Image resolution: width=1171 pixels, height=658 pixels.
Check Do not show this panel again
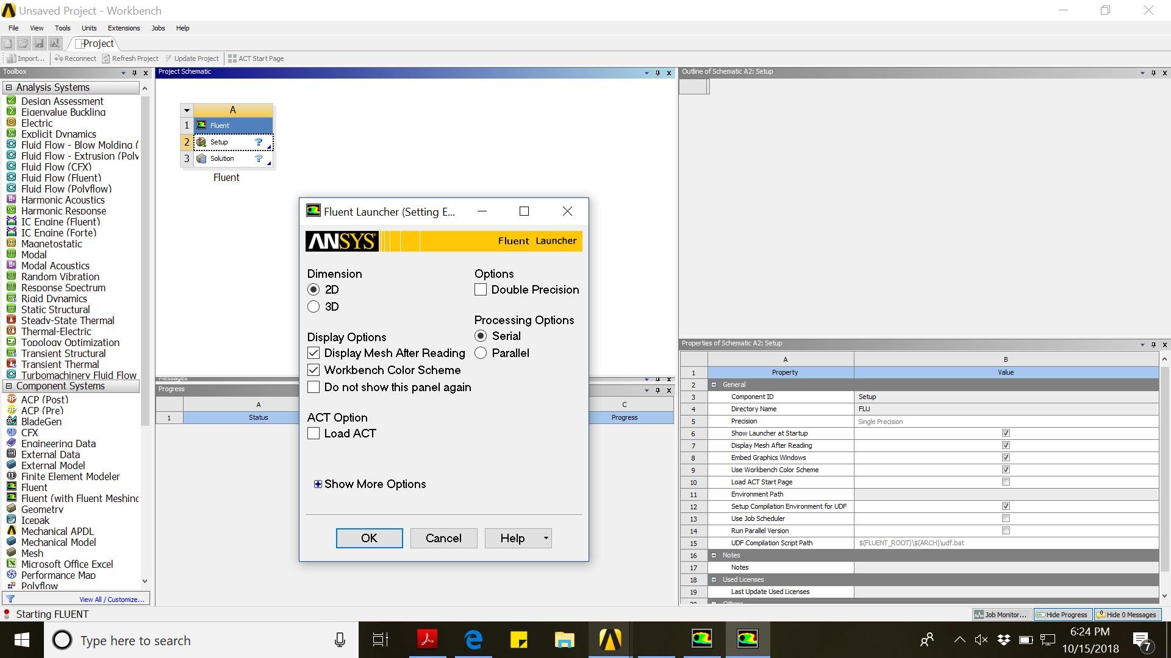point(313,387)
